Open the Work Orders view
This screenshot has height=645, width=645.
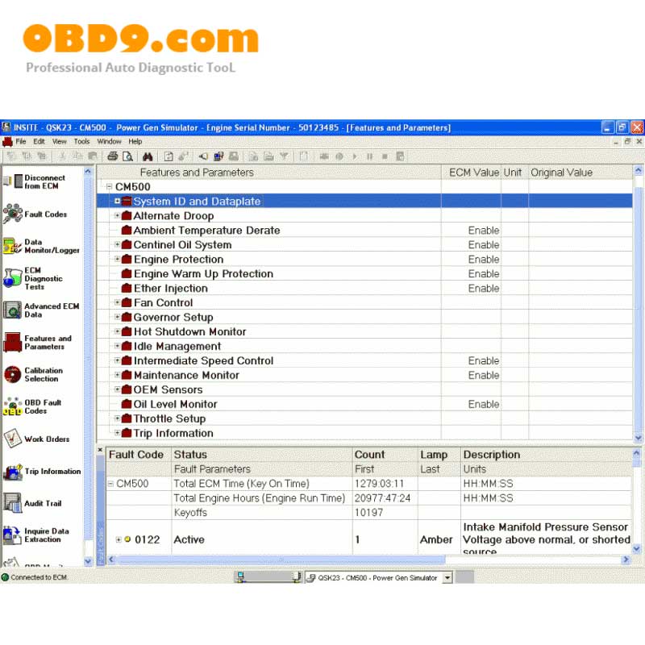[36, 439]
